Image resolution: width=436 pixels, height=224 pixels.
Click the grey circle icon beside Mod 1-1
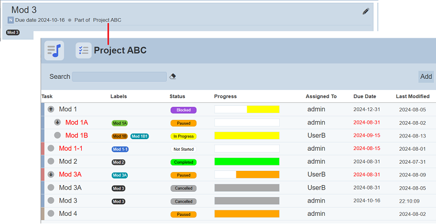[x=51, y=148]
